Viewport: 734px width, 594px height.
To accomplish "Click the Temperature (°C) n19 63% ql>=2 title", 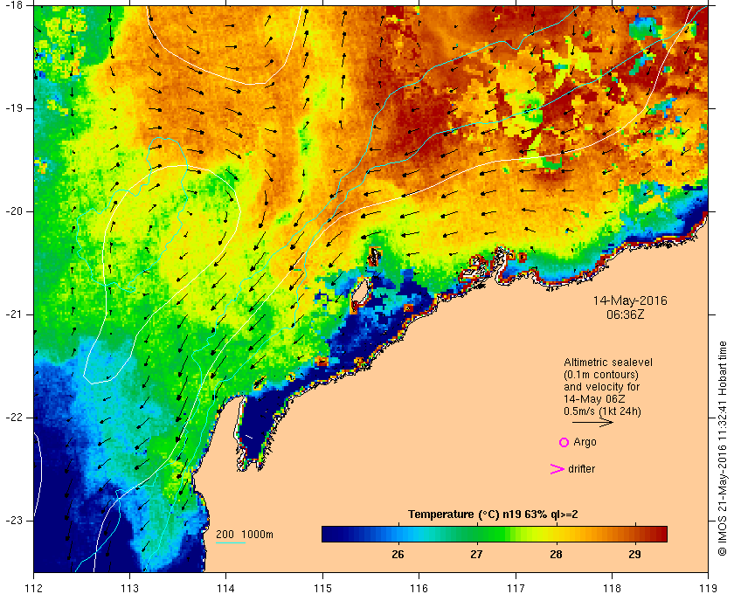I will (493, 515).
